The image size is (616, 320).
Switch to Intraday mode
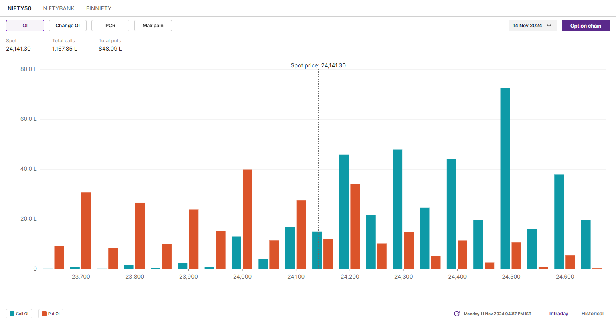click(x=559, y=314)
